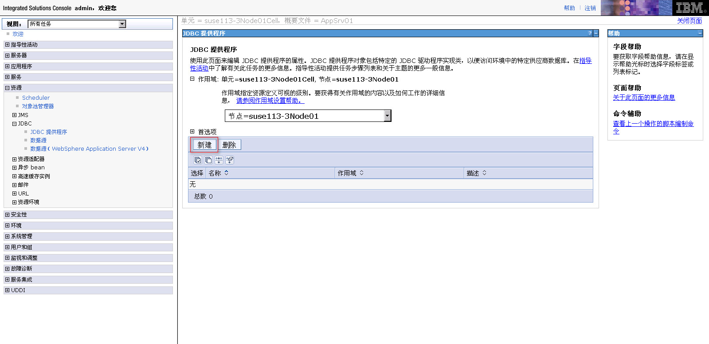Open the Scheduler link under 资源
The image size is (709, 344).
[36, 98]
